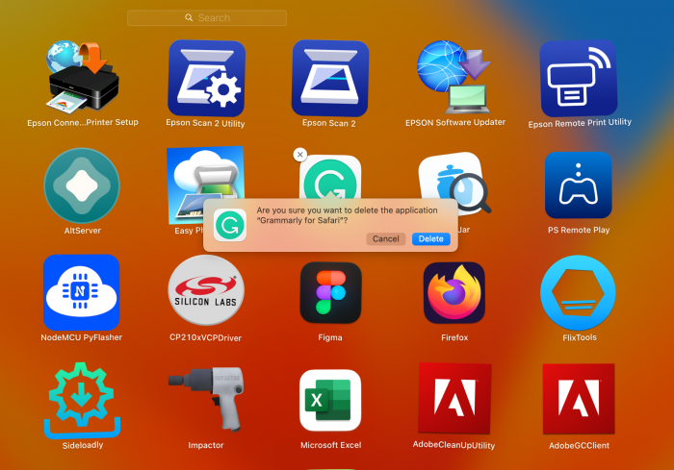674x470 pixels.
Task: Launch Epson Scan 2 Utility
Action: tap(206, 78)
